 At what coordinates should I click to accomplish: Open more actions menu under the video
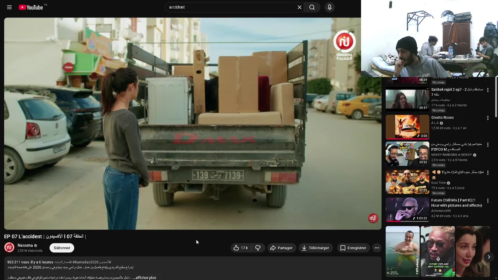pyautogui.click(x=377, y=248)
